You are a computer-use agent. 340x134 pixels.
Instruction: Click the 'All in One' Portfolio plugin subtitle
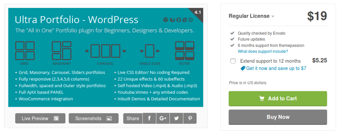pyautogui.click(x=105, y=31)
